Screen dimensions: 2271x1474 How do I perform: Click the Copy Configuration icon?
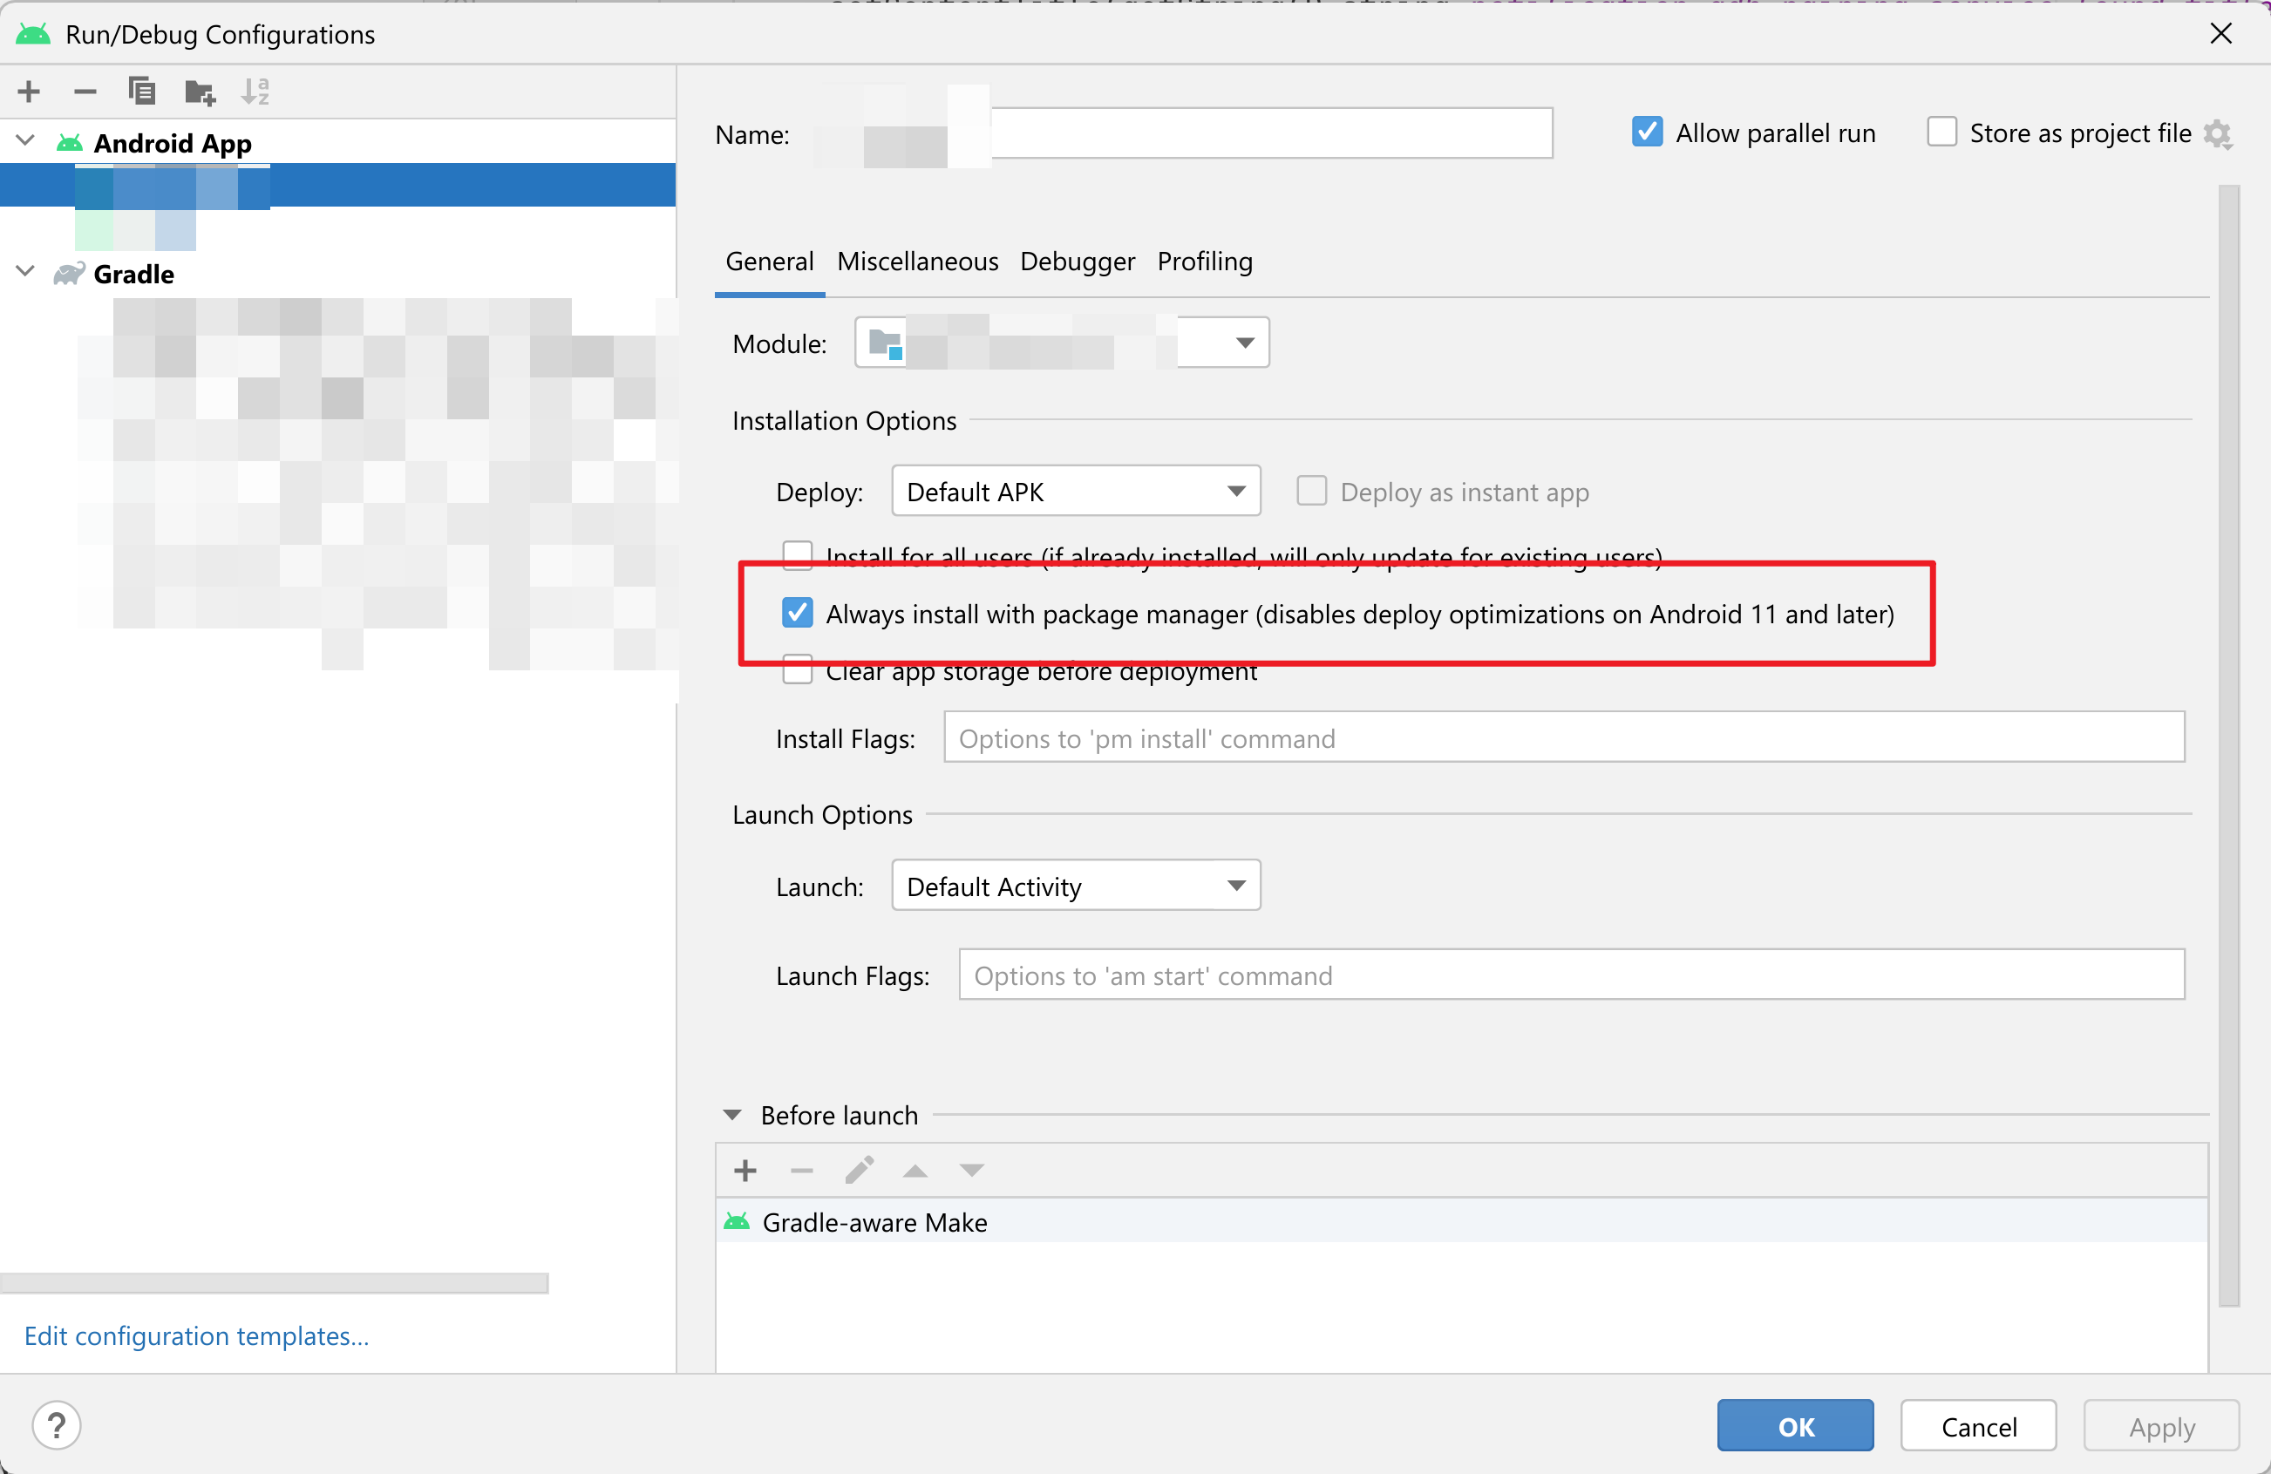coord(142,92)
